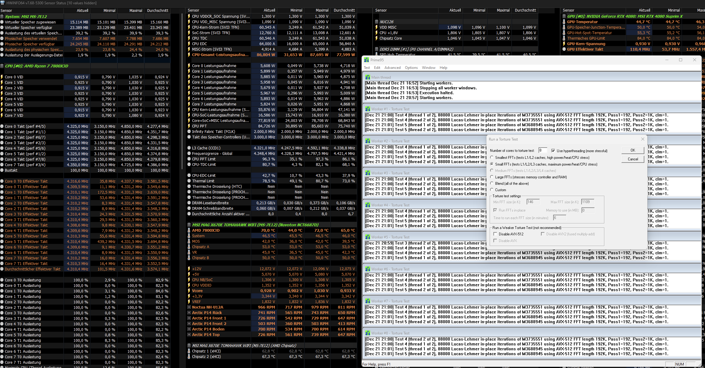Screen dimensions: 705x368
Task: Click the Prime95 icon in its title bar
Action: [x=366, y=60]
